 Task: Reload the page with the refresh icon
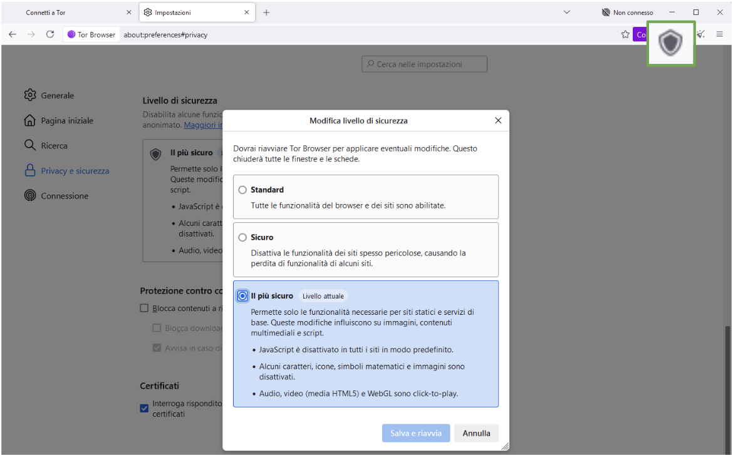click(50, 34)
